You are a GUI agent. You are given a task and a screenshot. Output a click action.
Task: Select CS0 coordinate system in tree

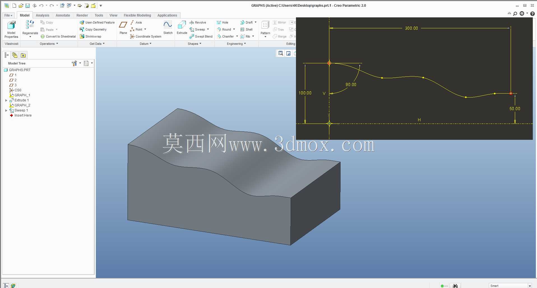(x=15, y=90)
